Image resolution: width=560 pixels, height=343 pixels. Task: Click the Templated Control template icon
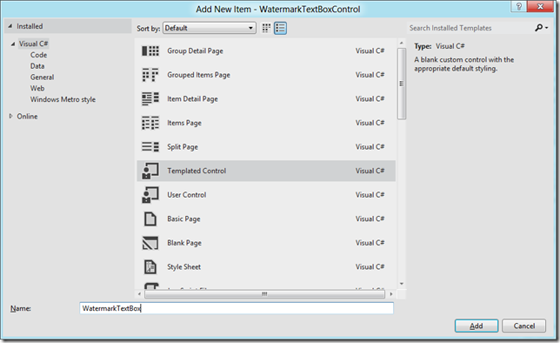coord(150,171)
